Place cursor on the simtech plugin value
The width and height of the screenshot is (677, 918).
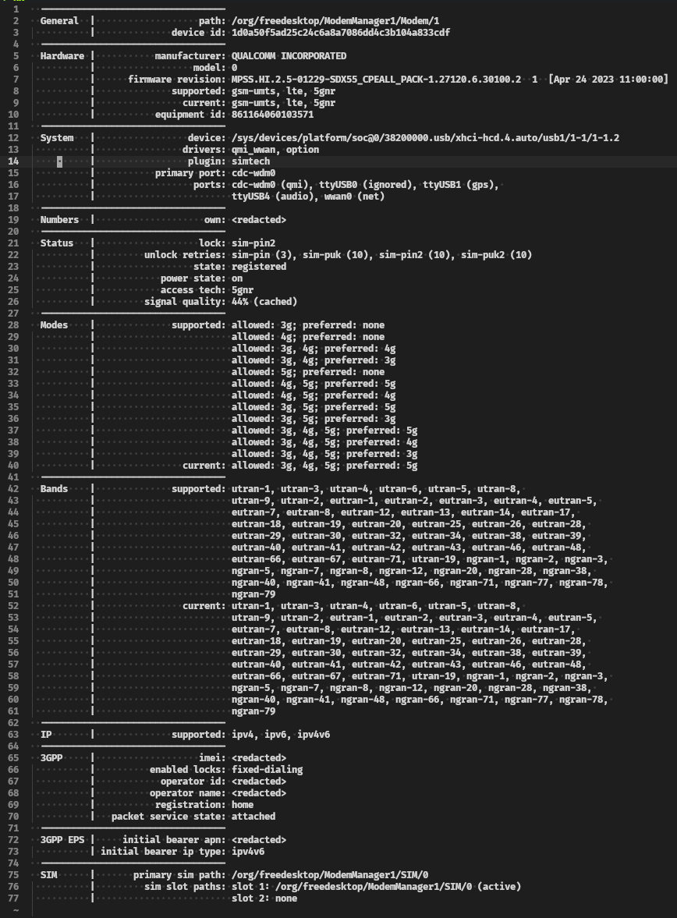point(250,161)
